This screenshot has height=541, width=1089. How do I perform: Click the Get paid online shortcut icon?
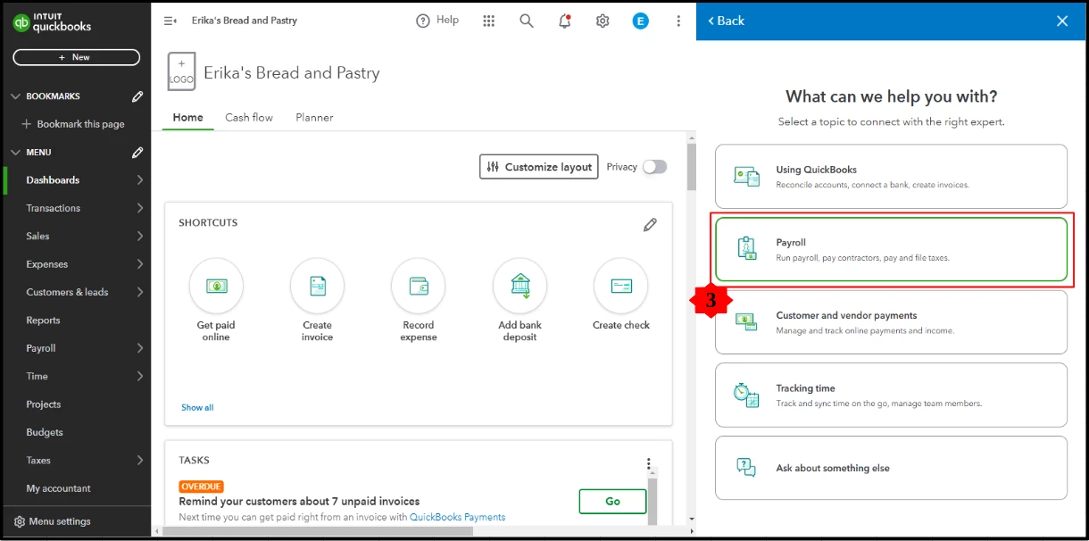click(x=216, y=285)
